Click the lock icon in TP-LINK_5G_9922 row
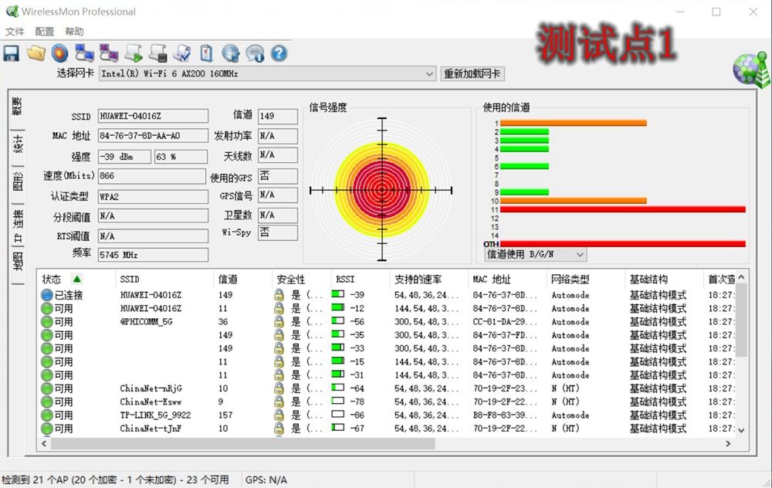 [x=279, y=415]
